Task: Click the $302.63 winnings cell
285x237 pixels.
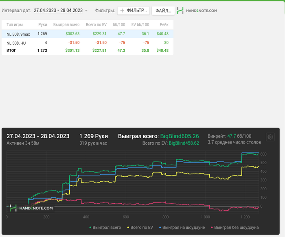Action: [x=72, y=34]
